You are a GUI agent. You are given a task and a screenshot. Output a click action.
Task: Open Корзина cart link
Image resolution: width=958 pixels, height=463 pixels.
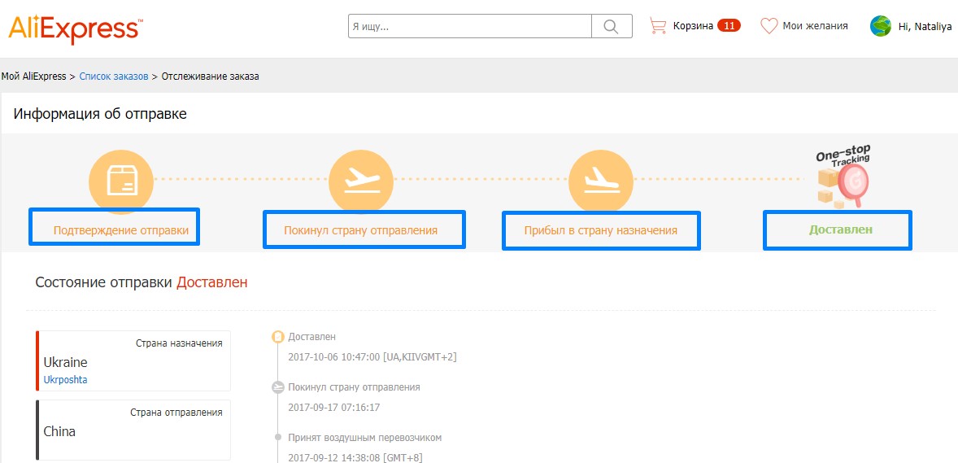tap(693, 26)
